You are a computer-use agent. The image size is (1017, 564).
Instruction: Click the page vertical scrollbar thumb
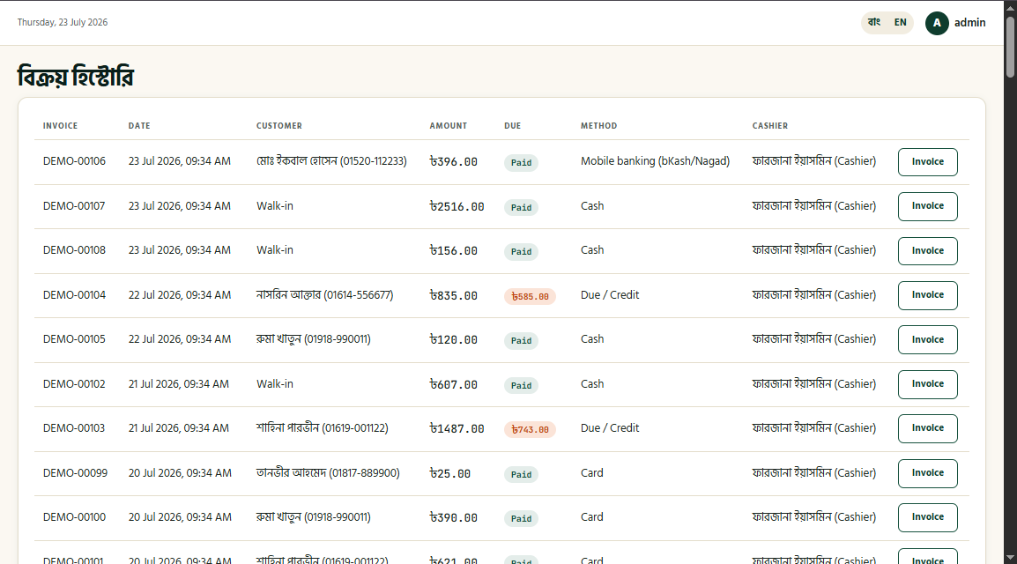1011,47
